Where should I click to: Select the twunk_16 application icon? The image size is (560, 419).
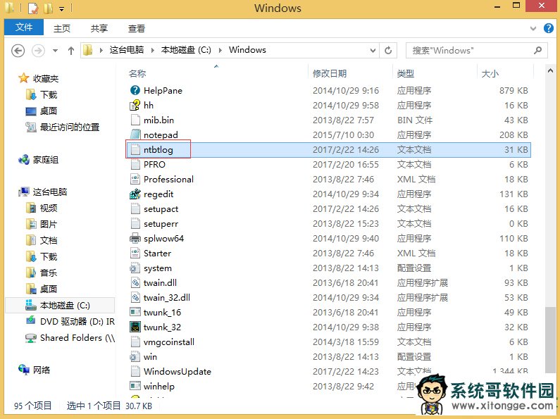point(135,312)
